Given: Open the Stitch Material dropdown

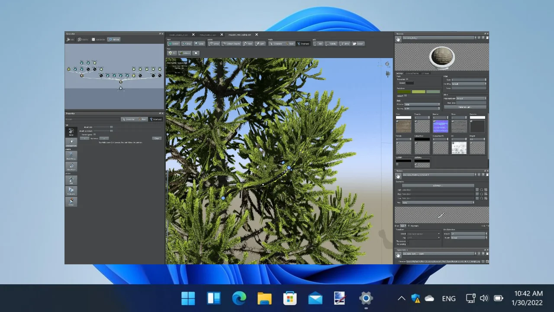Looking at the screenshot, I should pos(422,104).
